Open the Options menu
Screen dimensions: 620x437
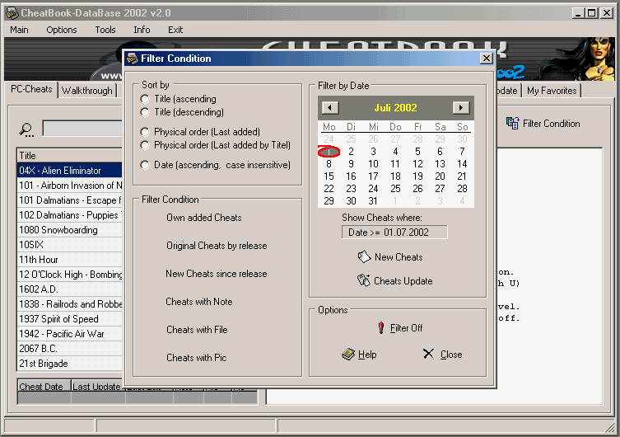(62, 30)
